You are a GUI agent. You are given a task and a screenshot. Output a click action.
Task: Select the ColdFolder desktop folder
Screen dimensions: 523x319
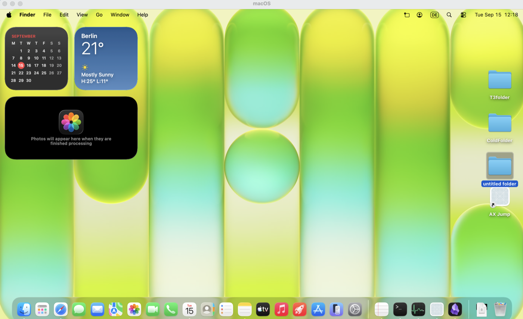click(x=500, y=123)
